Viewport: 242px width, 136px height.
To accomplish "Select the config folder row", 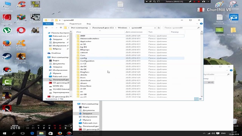I will 130,58.
